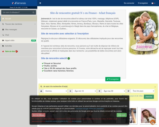Click globe icon before Tous les pays
This screenshot has height=127, width=159.
coord(128,91)
